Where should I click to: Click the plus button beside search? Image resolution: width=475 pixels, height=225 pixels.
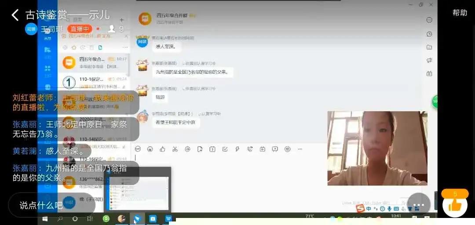(121, 20)
